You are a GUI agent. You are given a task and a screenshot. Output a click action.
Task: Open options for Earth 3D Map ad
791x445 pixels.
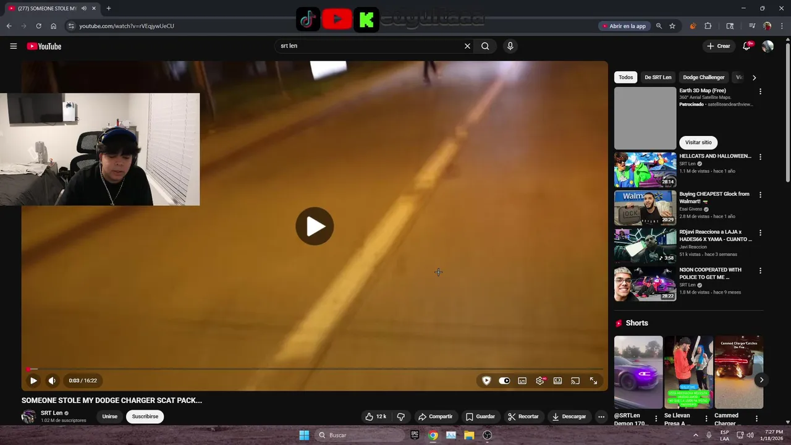tap(760, 91)
